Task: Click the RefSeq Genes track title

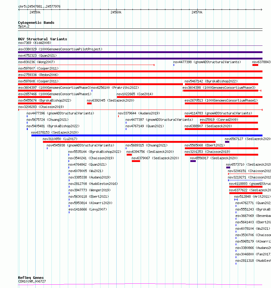Action: 31,278
